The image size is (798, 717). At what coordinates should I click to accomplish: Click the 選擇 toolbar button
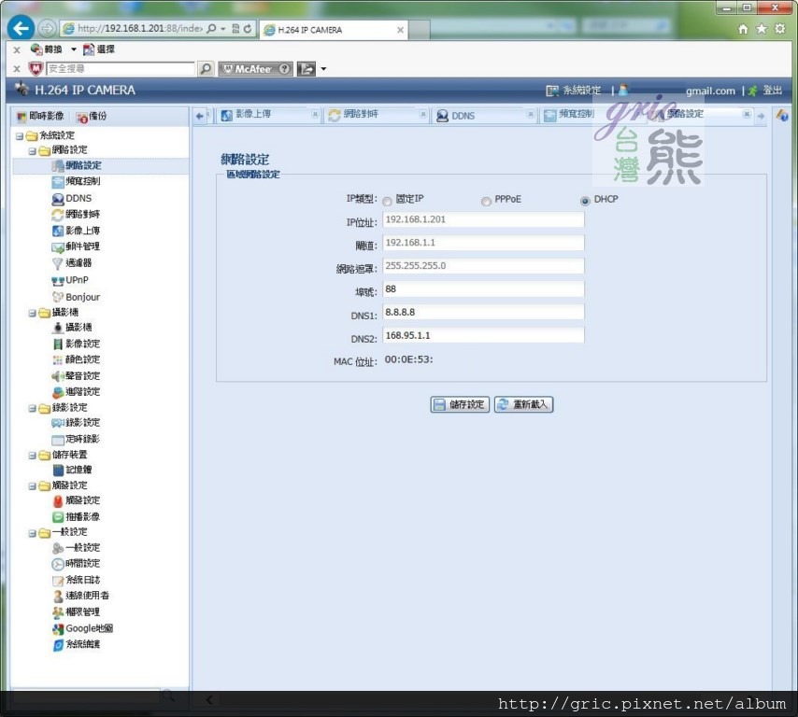tap(99, 49)
